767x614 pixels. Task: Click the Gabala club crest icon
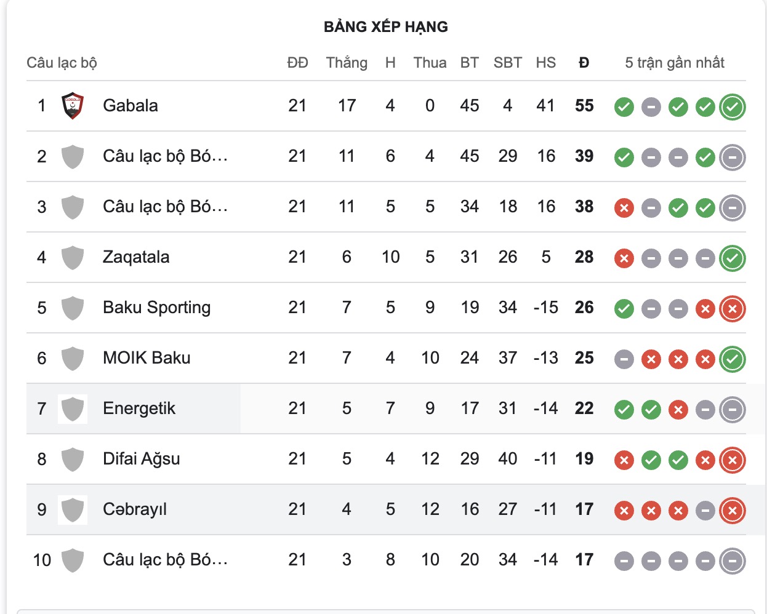pos(73,106)
